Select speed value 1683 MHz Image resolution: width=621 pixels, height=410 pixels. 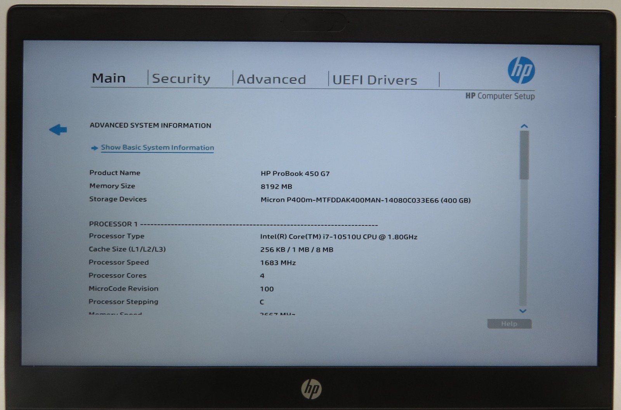278,263
